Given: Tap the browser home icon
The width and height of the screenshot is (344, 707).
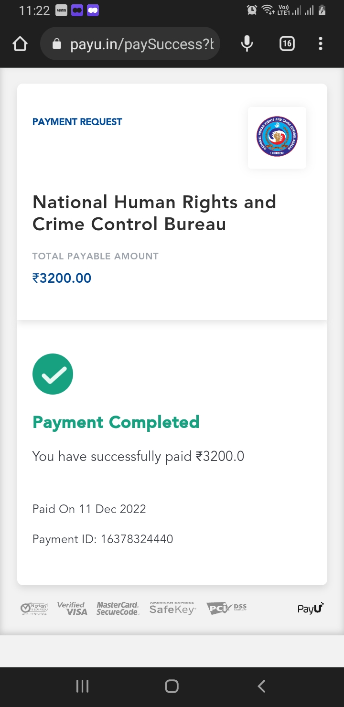Looking at the screenshot, I should (20, 44).
